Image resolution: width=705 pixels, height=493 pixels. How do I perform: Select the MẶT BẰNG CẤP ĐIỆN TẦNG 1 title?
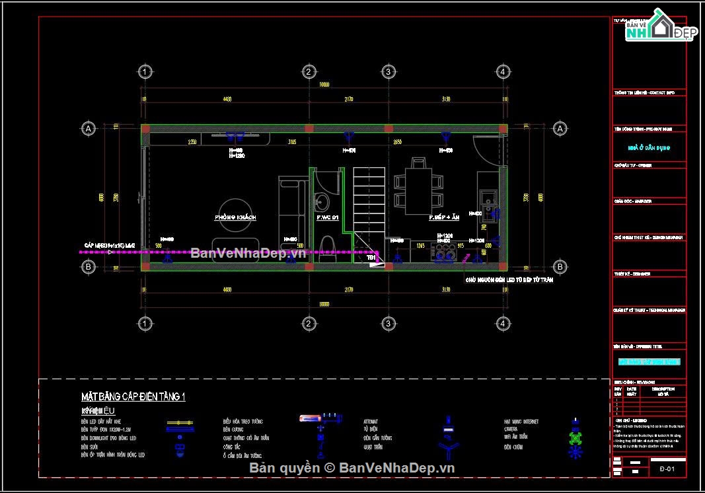pos(133,397)
